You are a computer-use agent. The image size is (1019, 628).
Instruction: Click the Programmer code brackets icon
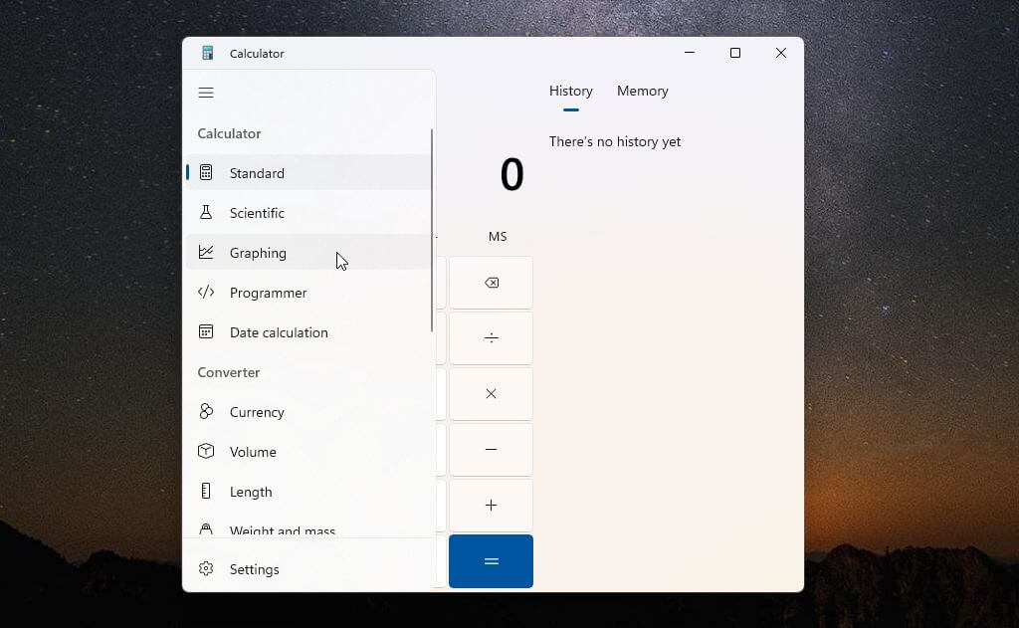click(206, 292)
